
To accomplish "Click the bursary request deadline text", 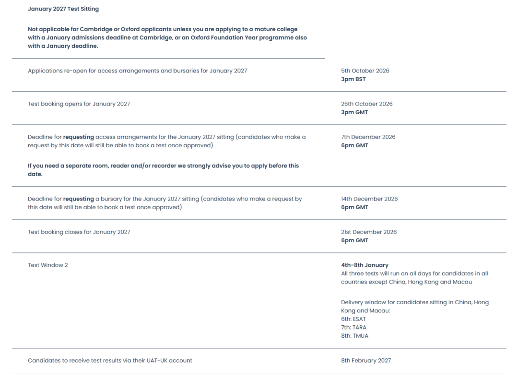I will tap(165, 203).
